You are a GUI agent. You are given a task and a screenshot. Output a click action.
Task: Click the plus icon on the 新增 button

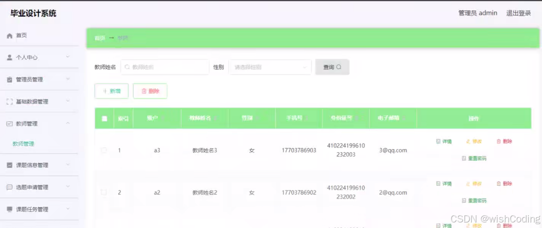coord(105,91)
